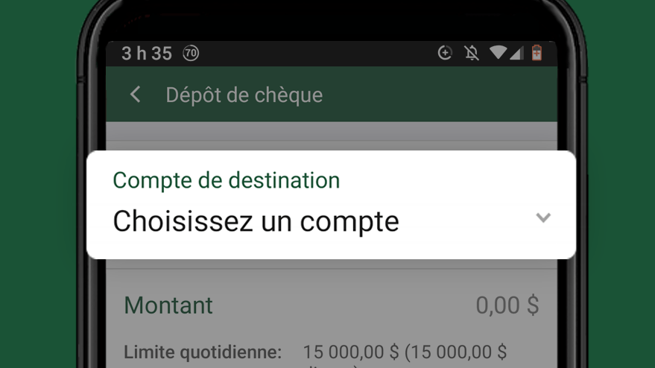Viewport: 655px width, 368px height.
Task: Tap the data saver circle icon
Action: tap(445, 53)
